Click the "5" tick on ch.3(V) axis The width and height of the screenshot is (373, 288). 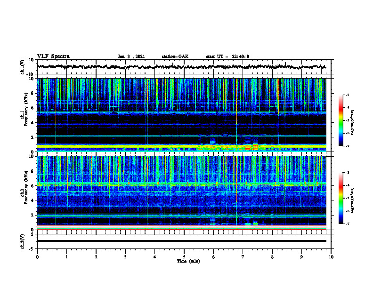pos(32,234)
